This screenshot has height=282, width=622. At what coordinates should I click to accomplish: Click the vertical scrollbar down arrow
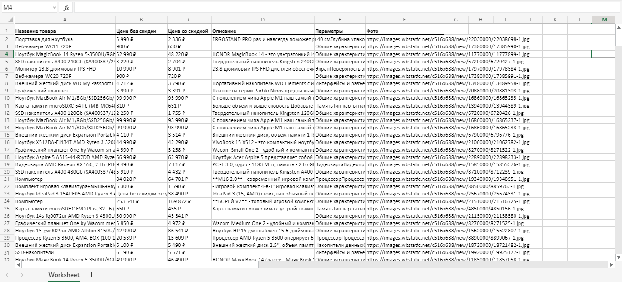pyautogui.click(x=618, y=257)
